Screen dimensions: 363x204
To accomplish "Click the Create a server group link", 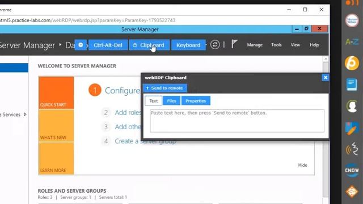I will (145, 141).
